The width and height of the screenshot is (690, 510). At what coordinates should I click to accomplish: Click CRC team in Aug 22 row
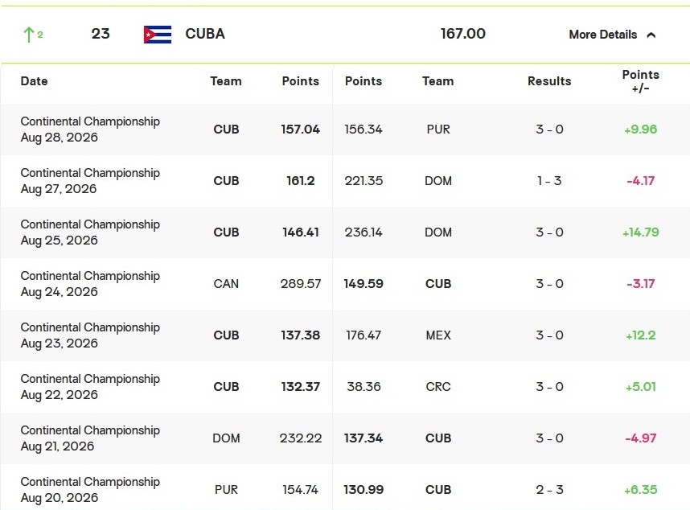point(438,387)
